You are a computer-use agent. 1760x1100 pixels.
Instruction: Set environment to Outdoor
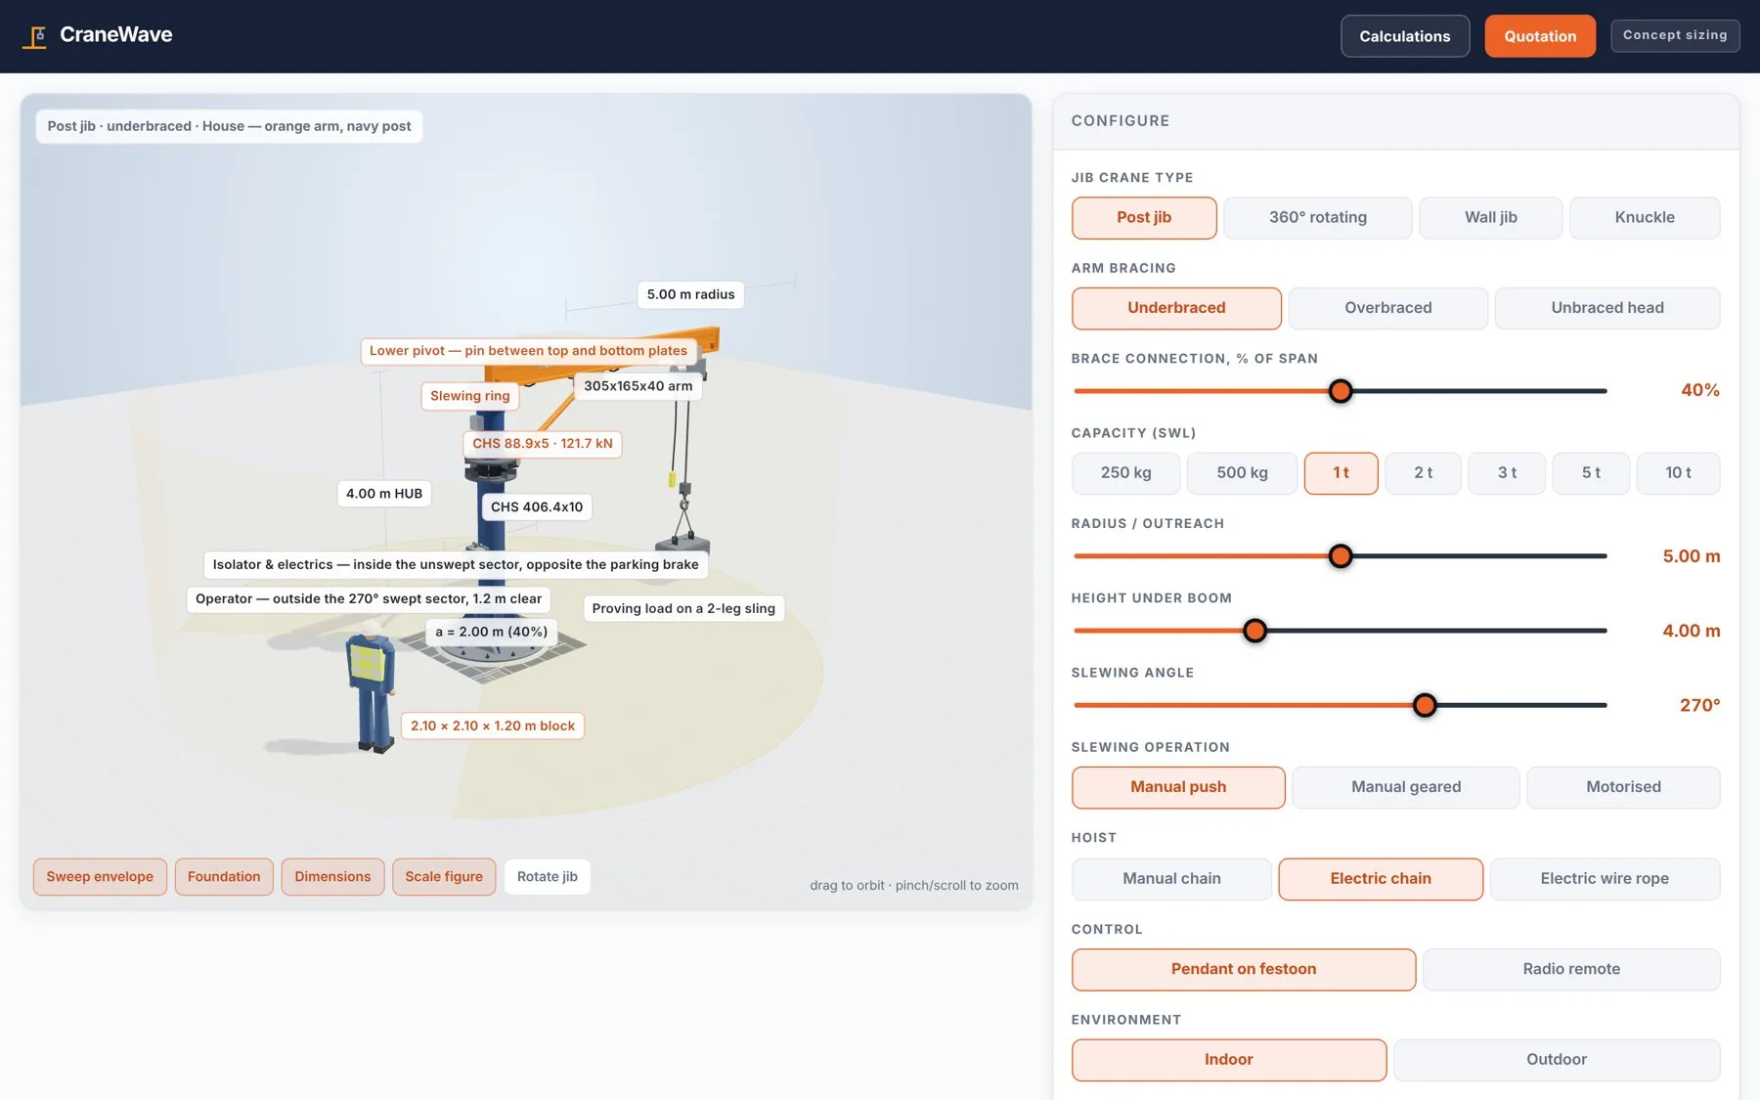[x=1557, y=1060]
